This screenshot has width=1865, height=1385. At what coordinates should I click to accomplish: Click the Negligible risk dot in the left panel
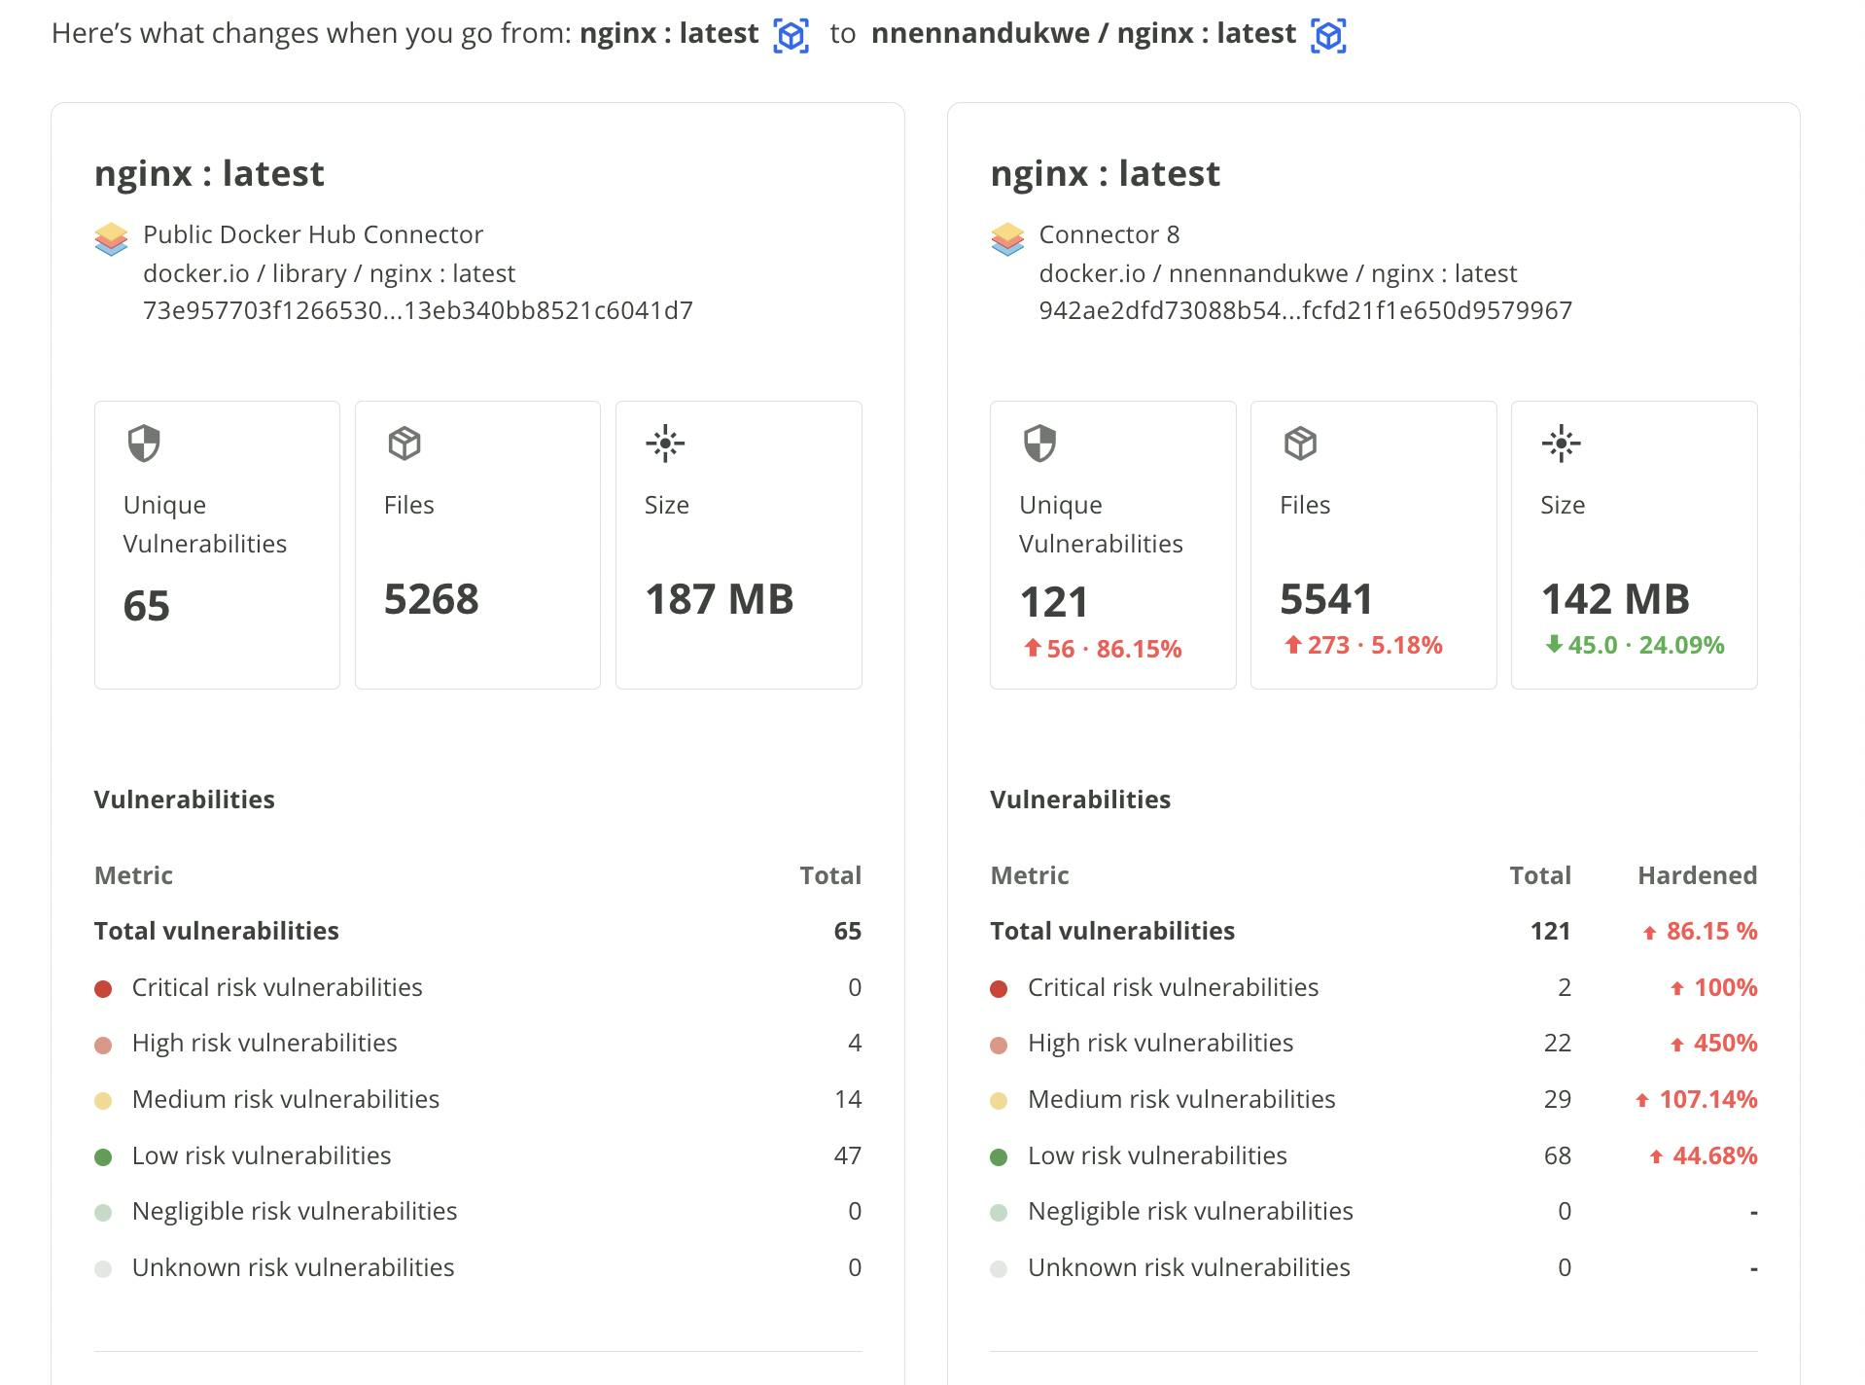coord(103,1213)
